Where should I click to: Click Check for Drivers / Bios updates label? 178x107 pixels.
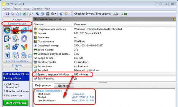pos(92,14)
